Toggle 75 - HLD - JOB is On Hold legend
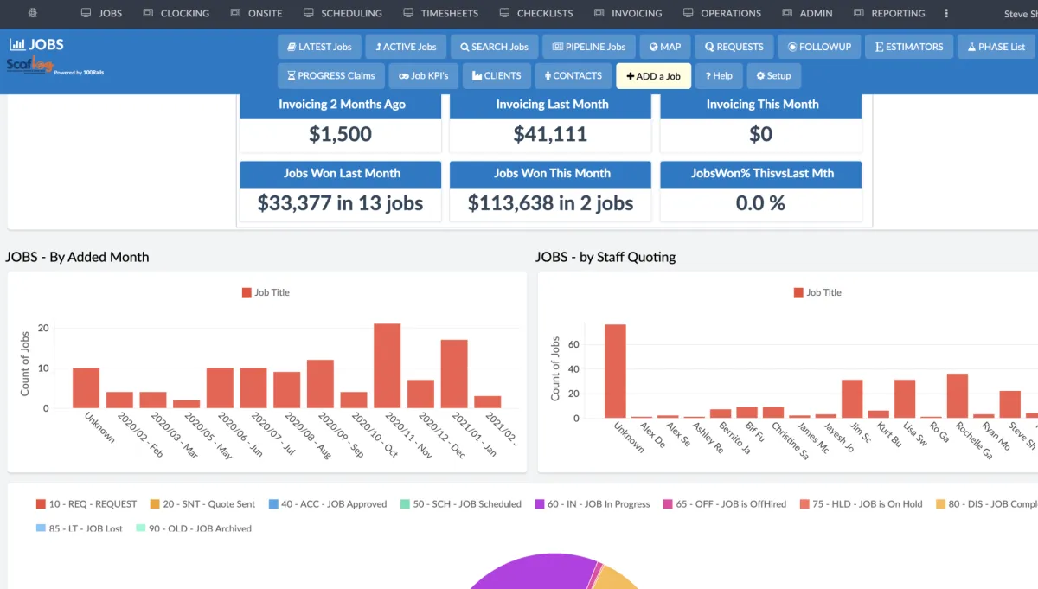Screen dimensions: 1038x589 coord(862,503)
